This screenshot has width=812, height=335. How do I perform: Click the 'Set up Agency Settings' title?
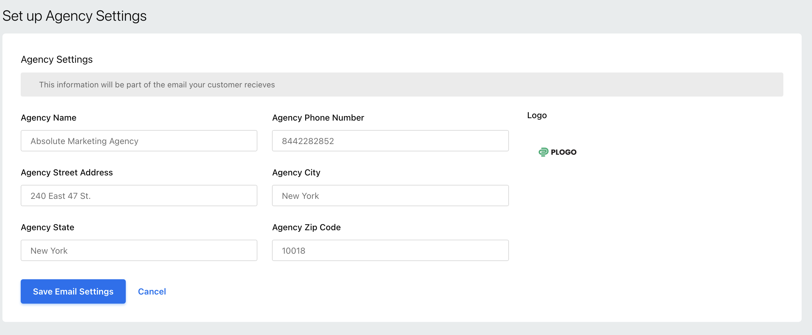74,16
